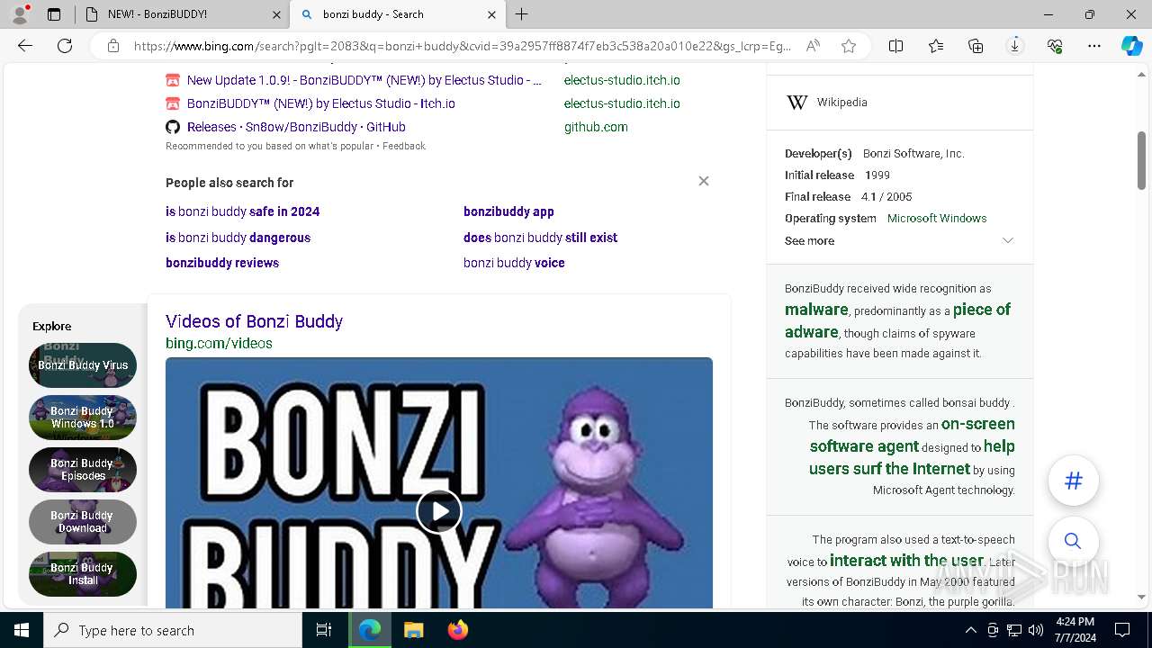Search 'is bonzi buddy dangerous'

238,238
